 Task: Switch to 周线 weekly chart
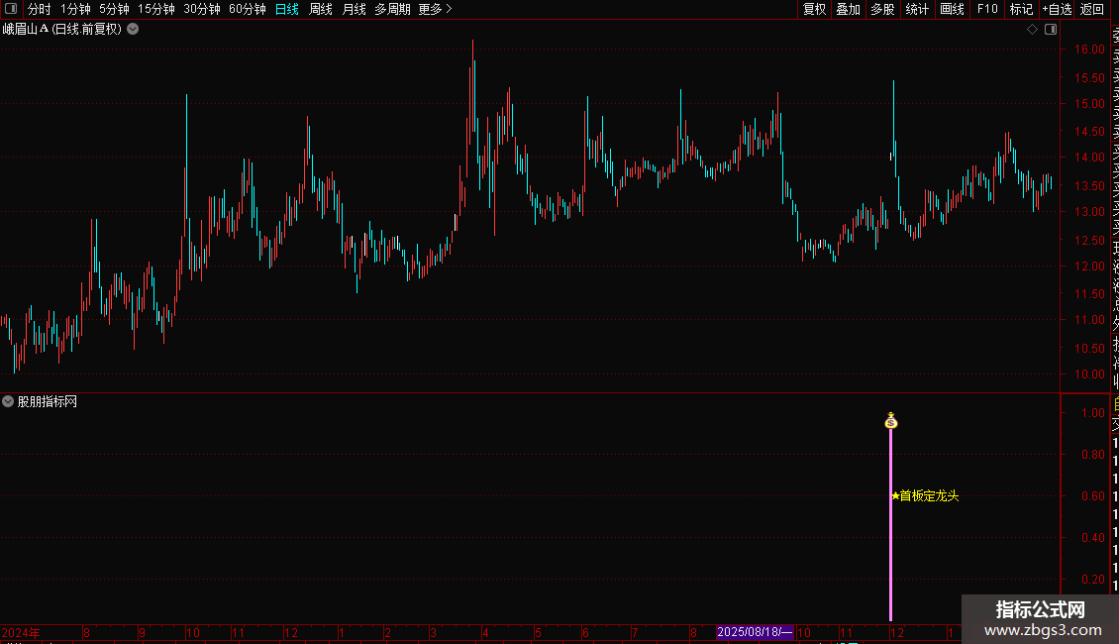321,9
